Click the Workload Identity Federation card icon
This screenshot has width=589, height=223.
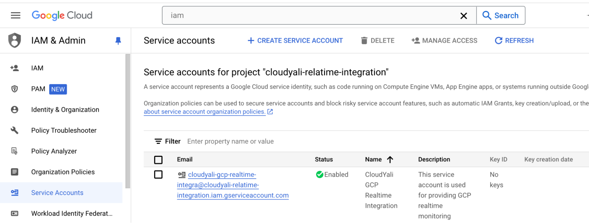[14, 213]
